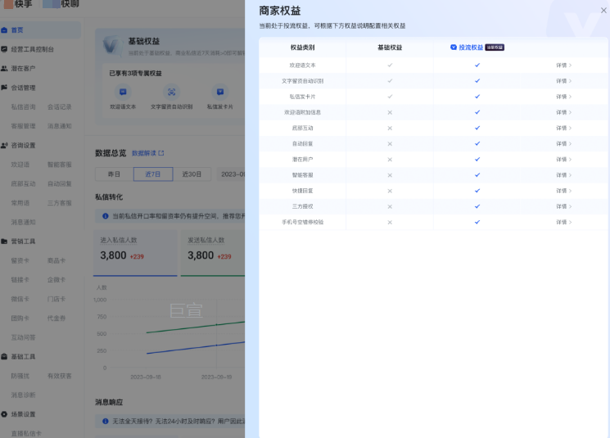Click the blue check mark for 欢迎语文本

pos(477,65)
